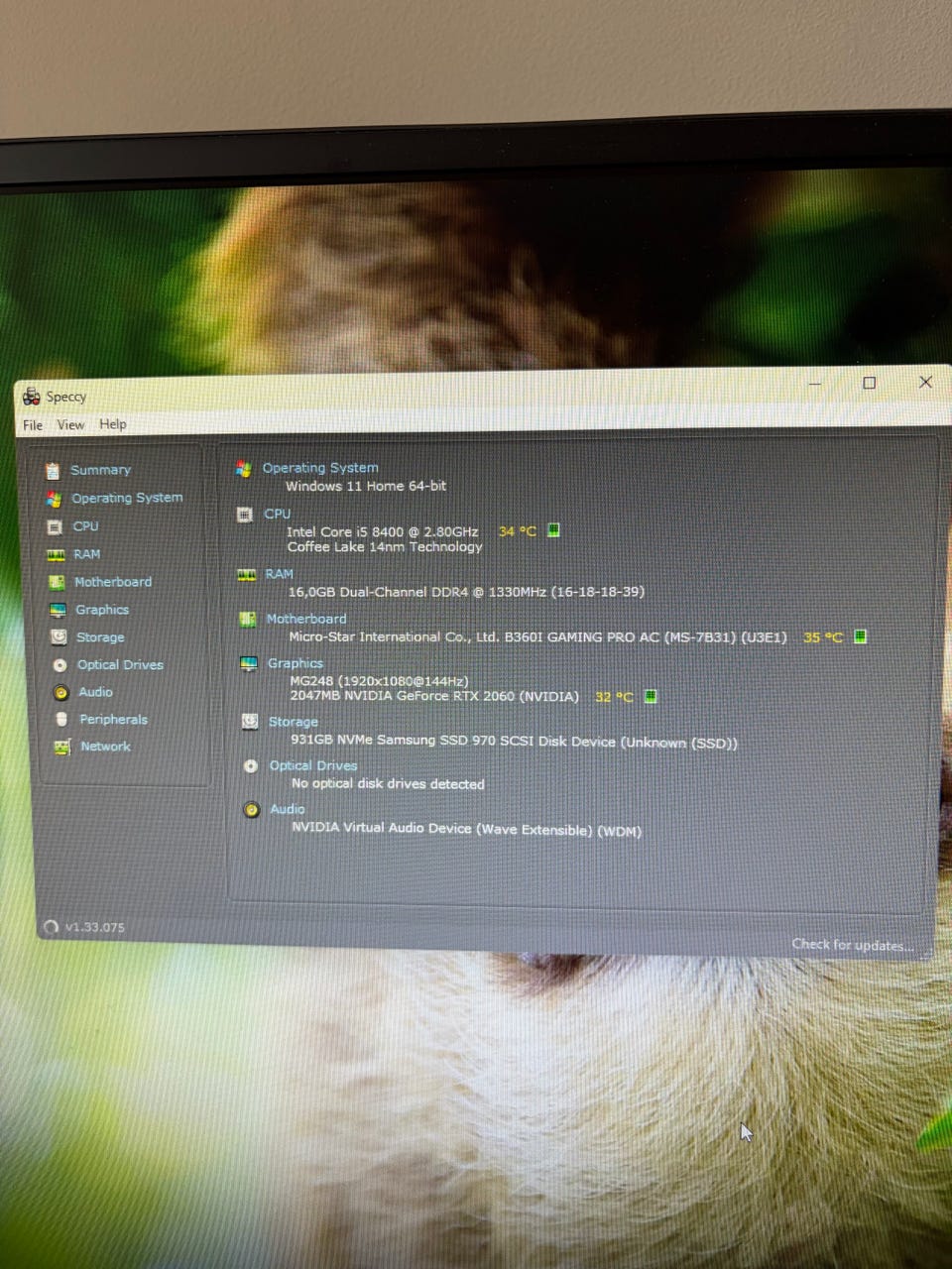Viewport: 952px width, 1269px height.
Task: Select Network in the sidebar list
Action: tap(105, 746)
